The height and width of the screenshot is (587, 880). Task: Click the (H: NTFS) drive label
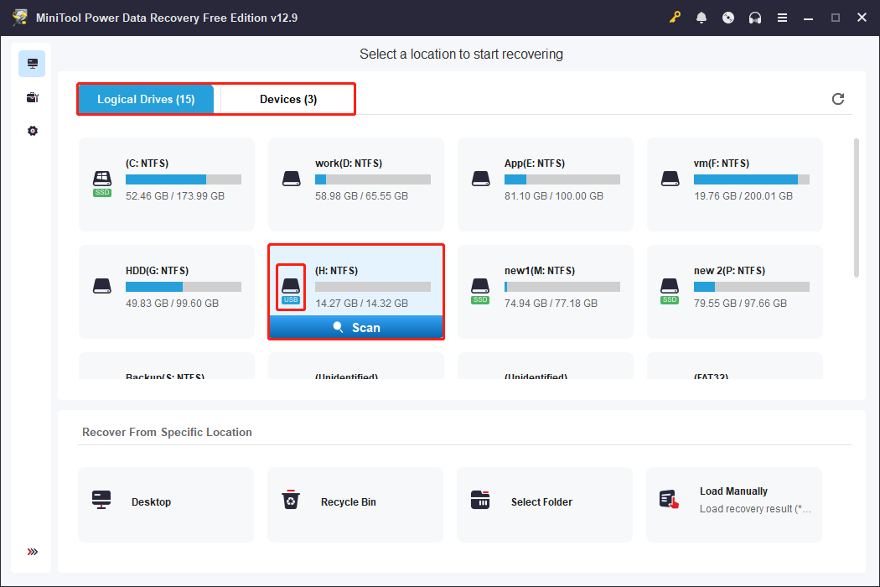(x=336, y=271)
